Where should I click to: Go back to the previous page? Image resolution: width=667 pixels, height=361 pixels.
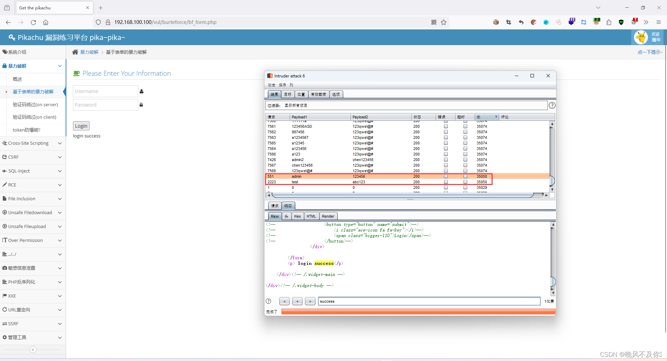point(8,22)
